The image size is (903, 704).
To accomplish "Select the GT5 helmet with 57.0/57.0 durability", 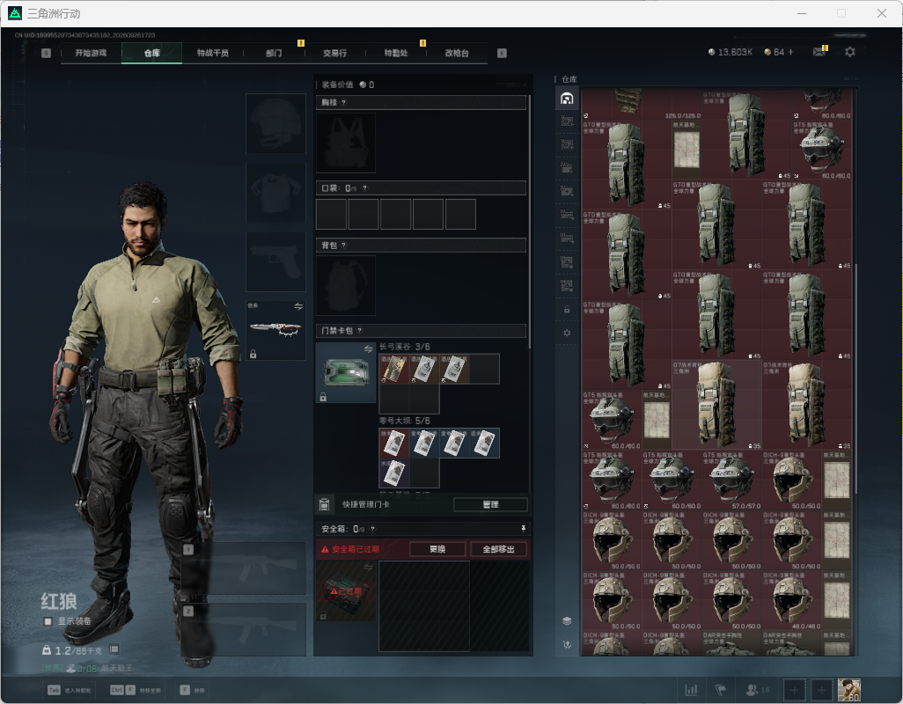I will pos(732,480).
